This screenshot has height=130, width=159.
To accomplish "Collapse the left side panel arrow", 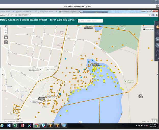I will click(x=3, y=74).
